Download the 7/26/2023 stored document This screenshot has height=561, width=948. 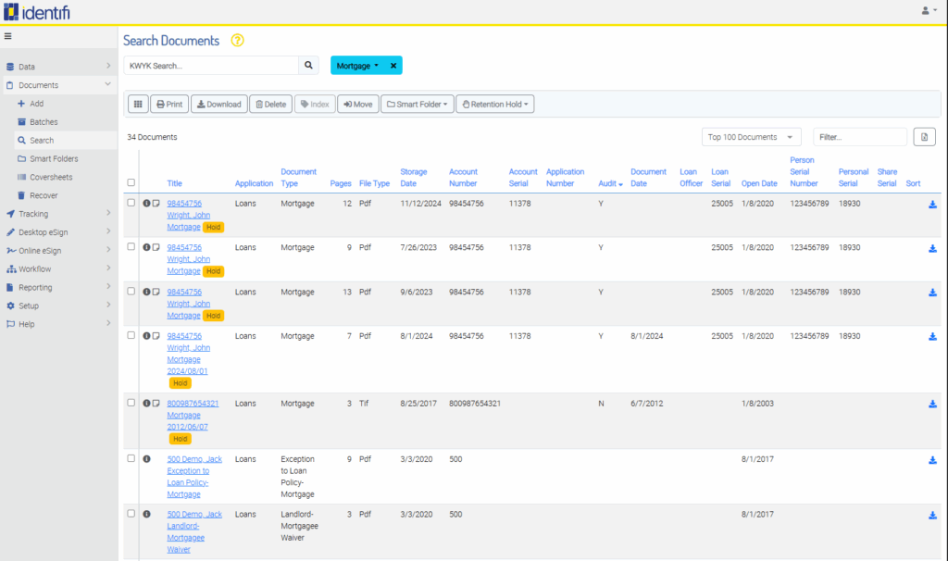pos(932,248)
